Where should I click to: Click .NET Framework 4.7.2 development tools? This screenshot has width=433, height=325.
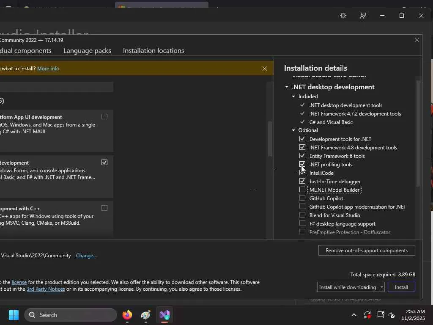[x=355, y=113]
